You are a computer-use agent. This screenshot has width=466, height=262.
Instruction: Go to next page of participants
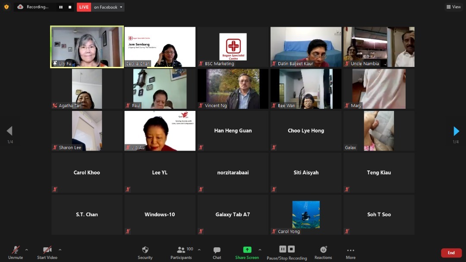point(456,131)
